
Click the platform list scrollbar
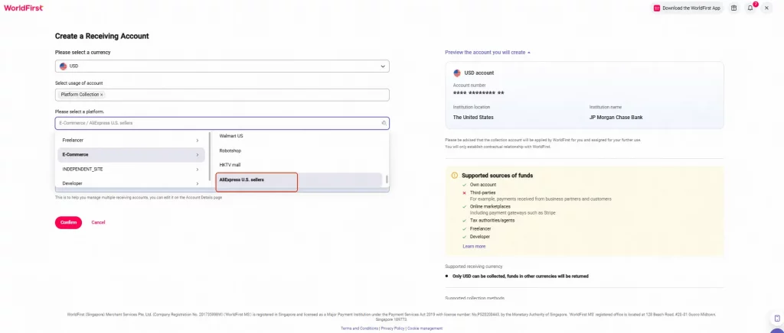click(x=387, y=179)
